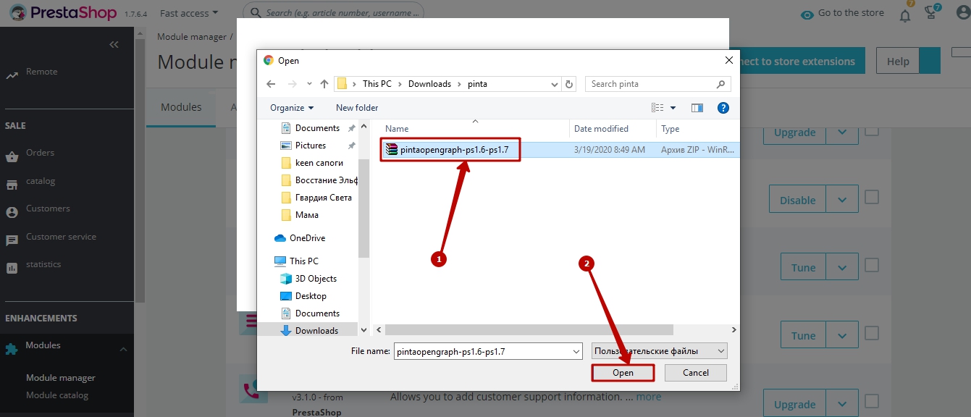Click the Help button

tap(898, 62)
